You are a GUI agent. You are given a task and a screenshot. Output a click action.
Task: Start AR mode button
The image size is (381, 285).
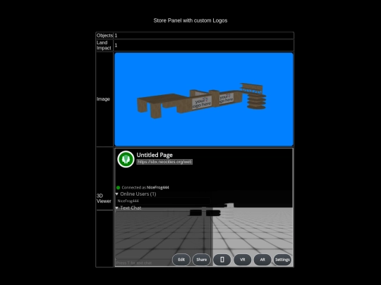pos(262,260)
